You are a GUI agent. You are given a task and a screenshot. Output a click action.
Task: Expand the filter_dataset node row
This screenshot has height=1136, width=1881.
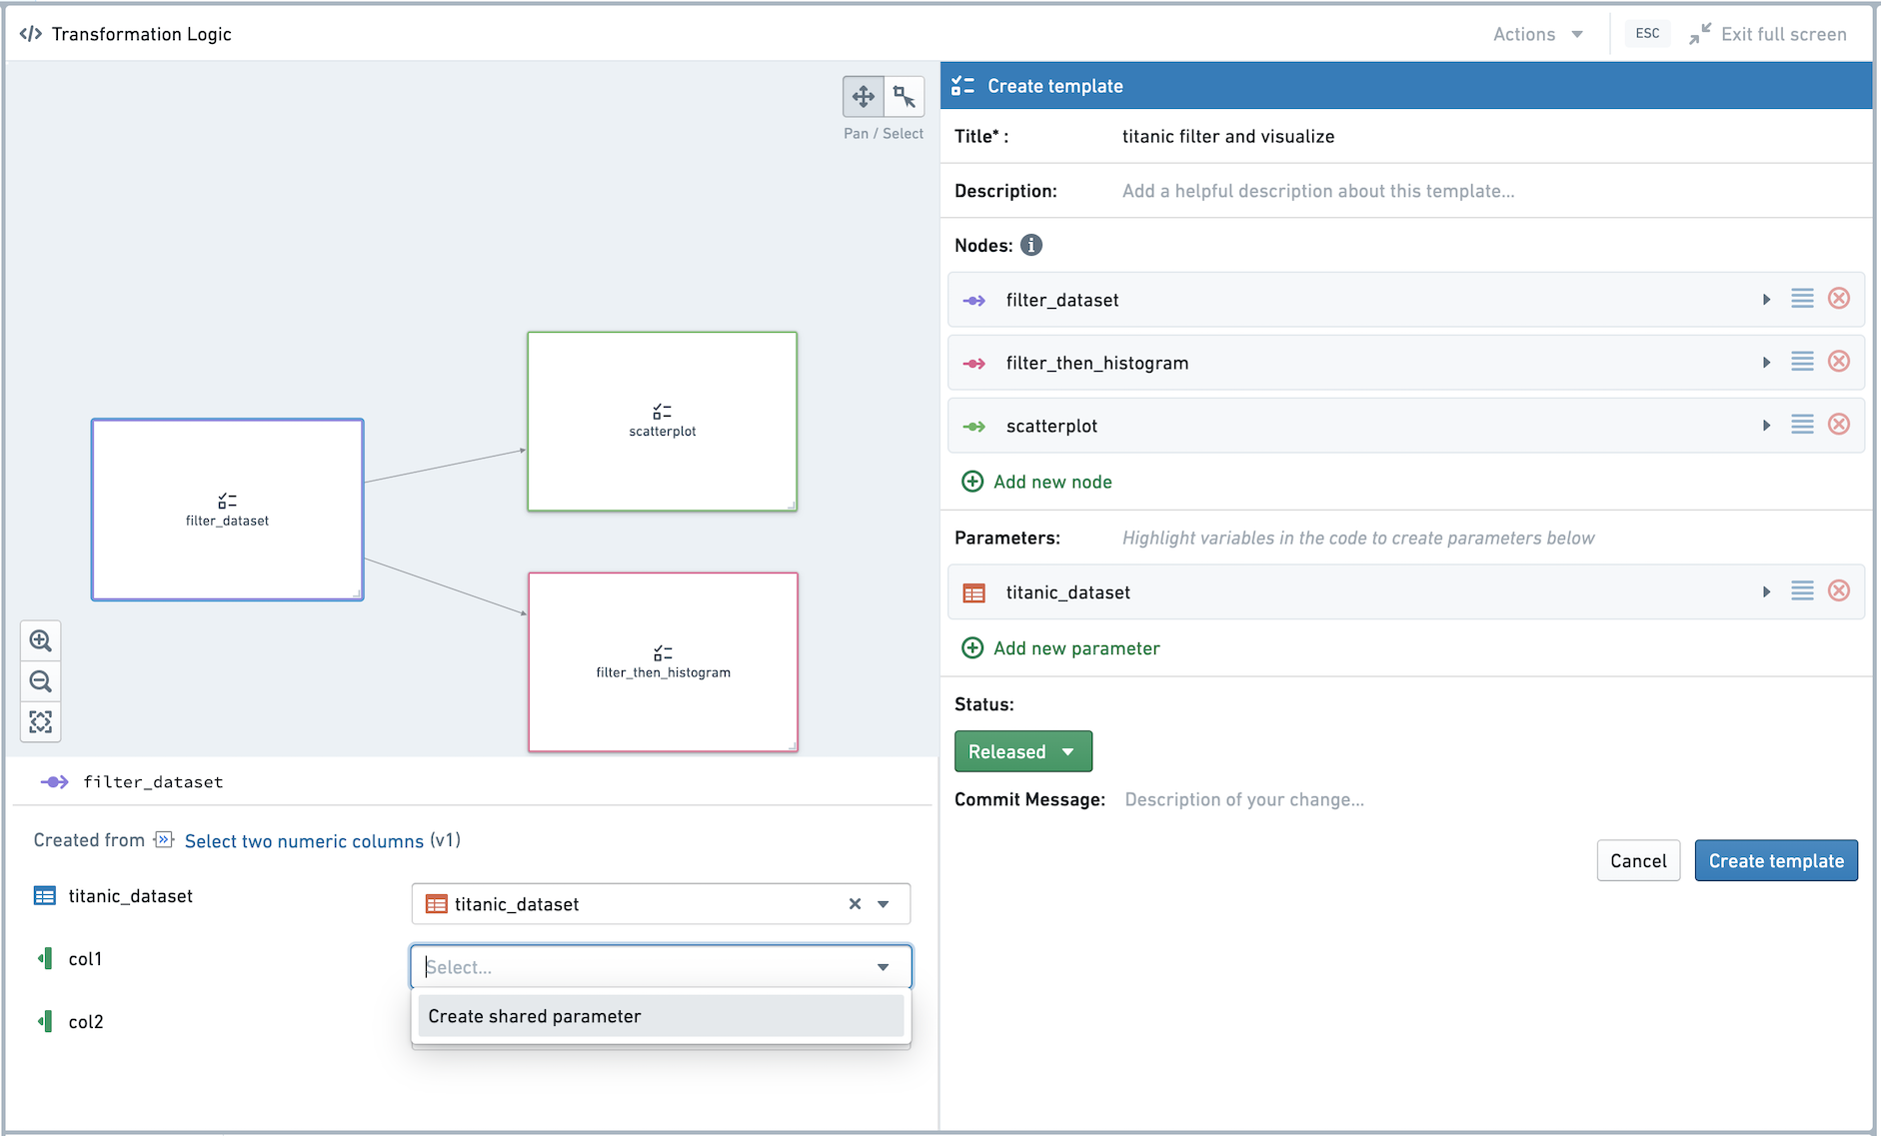pyautogui.click(x=1766, y=300)
